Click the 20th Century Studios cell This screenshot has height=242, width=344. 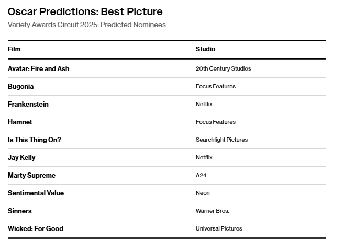223,69
